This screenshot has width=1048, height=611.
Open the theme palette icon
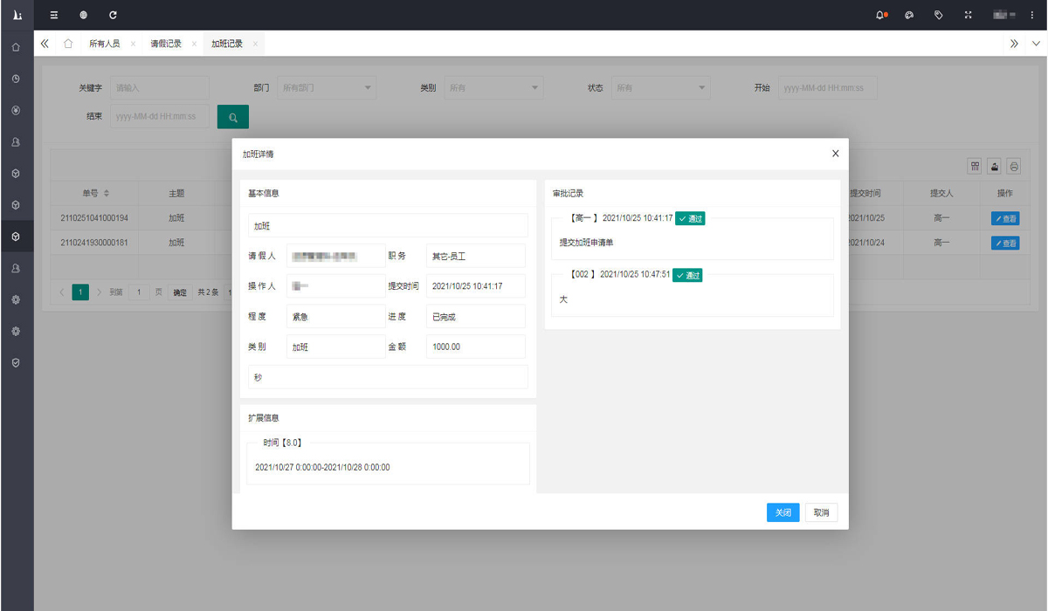click(909, 15)
